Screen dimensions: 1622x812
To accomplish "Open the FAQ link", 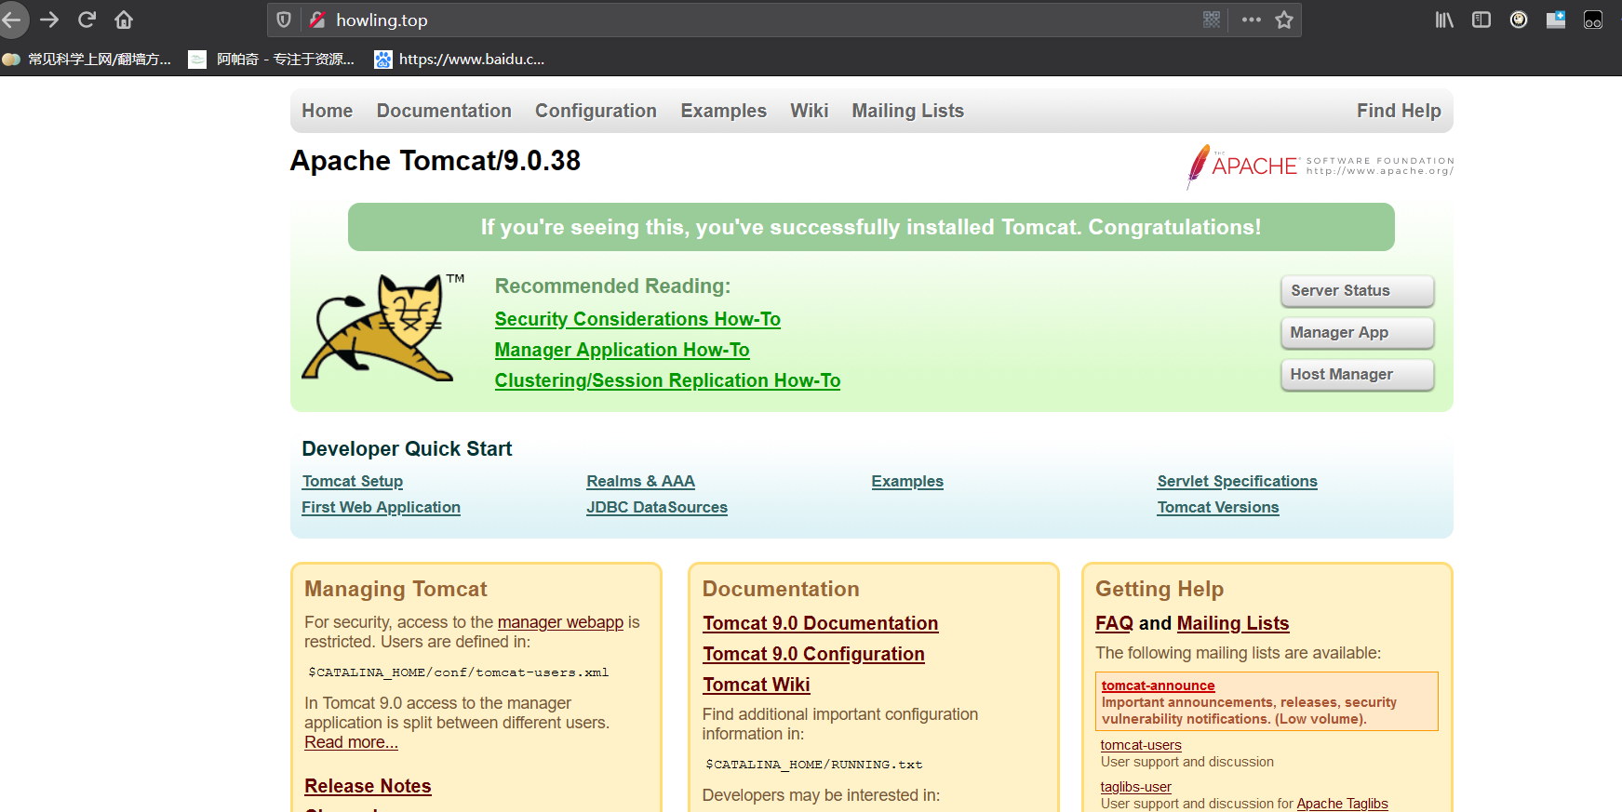I will coord(1114,623).
